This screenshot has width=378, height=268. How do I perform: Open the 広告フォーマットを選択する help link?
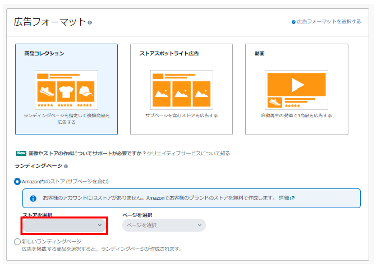coord(329,22)
